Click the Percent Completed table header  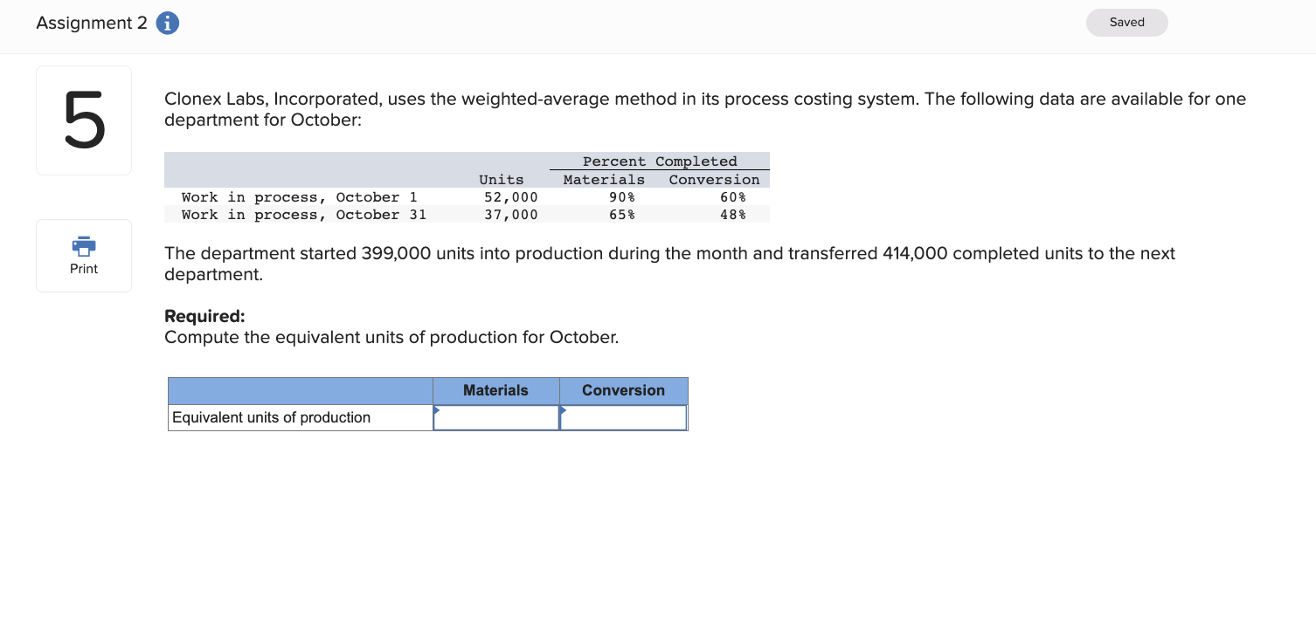(x=660, y=161)
